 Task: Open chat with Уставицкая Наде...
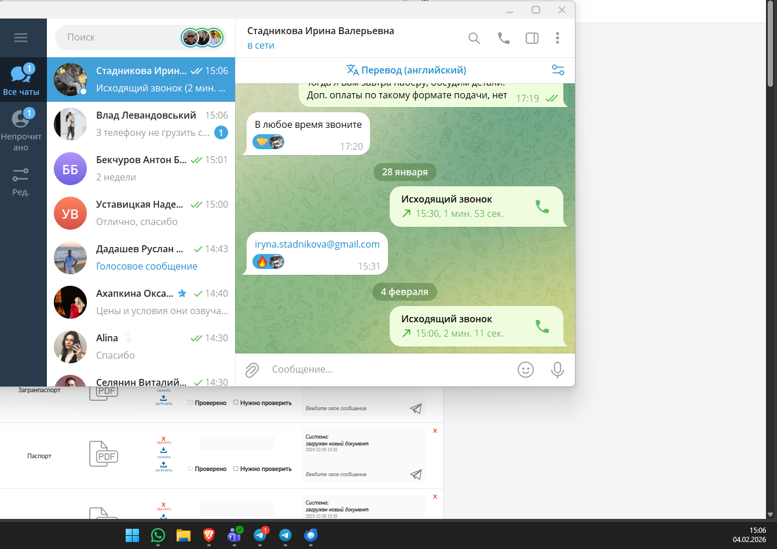pos(141,213)
